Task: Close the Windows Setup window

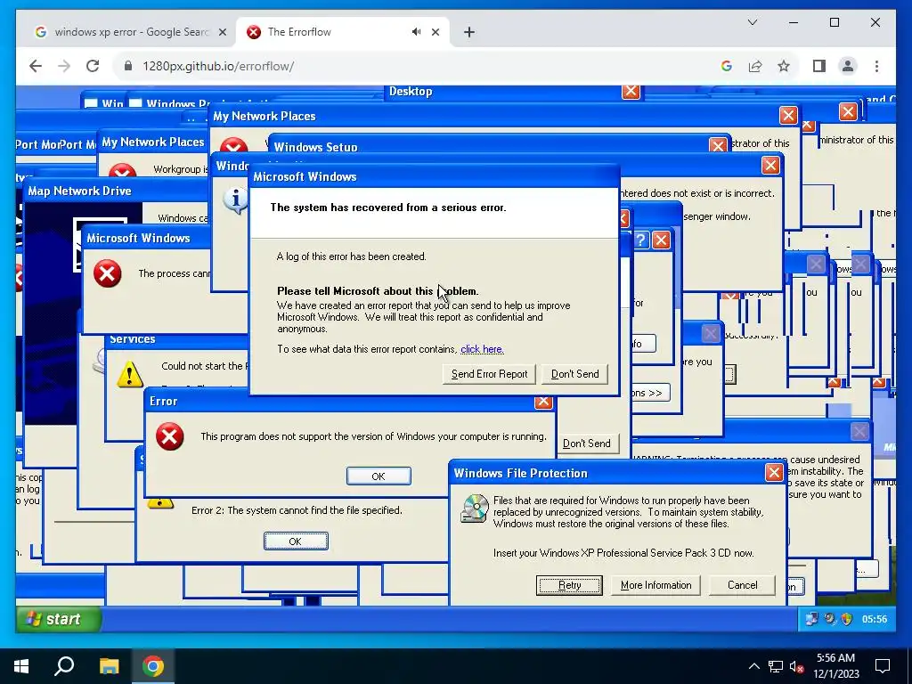Action: point(718,145)
